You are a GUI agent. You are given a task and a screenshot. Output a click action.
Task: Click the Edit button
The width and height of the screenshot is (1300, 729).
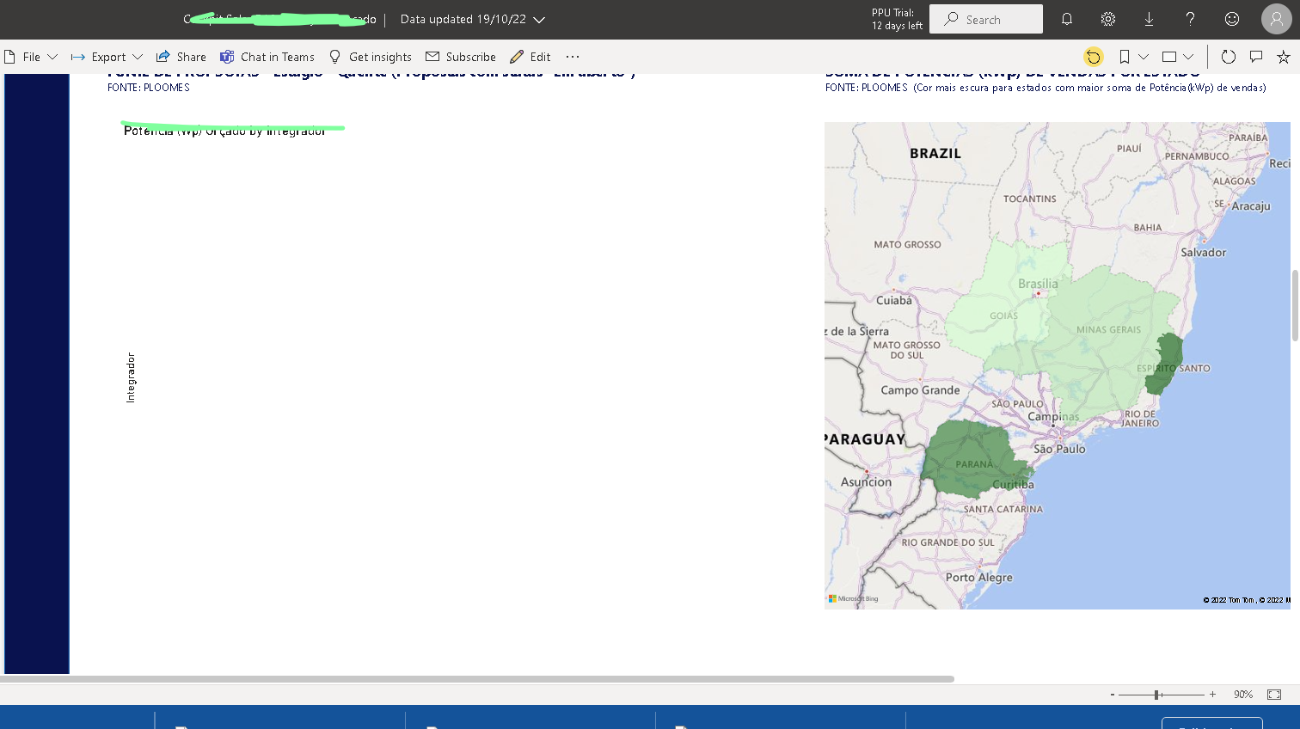point(530,57)
